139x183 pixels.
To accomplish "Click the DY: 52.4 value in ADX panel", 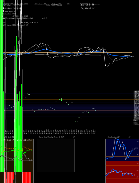I will (27, 140).
